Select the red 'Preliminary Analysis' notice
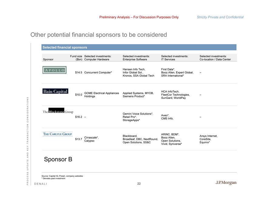The width and height of the screenshot is (267, 206). [x=139, y=17]
